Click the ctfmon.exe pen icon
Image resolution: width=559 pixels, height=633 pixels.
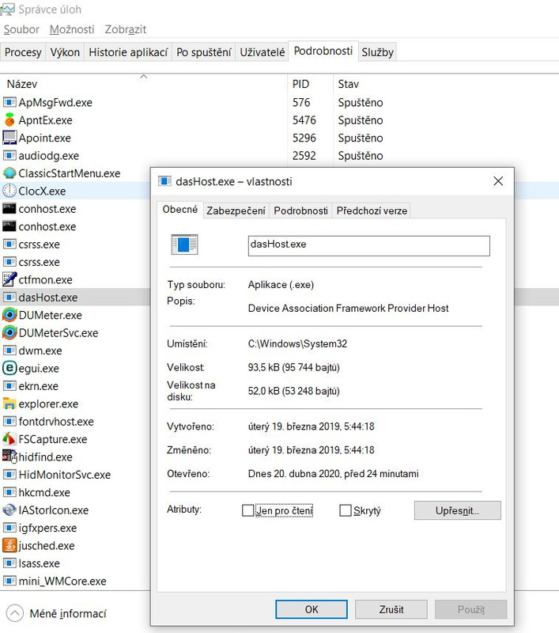[x=9, y=279]
